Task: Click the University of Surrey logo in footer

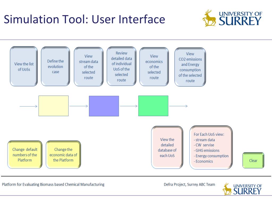Action: click(x=242, y=189)
